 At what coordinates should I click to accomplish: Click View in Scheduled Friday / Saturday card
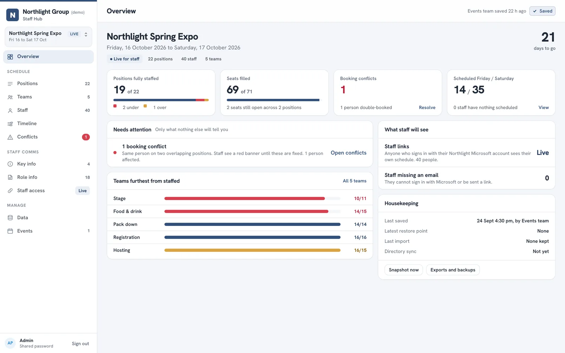pos(543,107)
